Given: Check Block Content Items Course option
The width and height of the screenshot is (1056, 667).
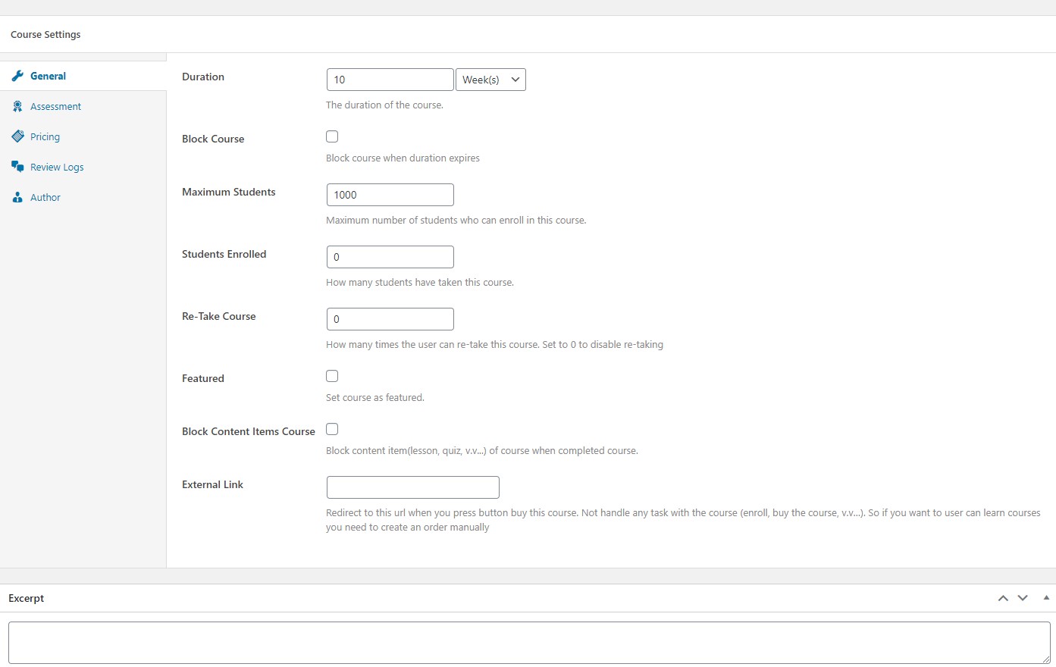Looking at the screenshot, I should (x=332, y=429).
